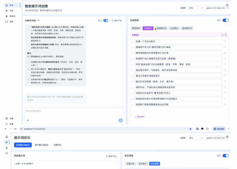Toggle 自动 switch in 生成预览 panel
The image size is (237, 169).
(x=225, y=20)
